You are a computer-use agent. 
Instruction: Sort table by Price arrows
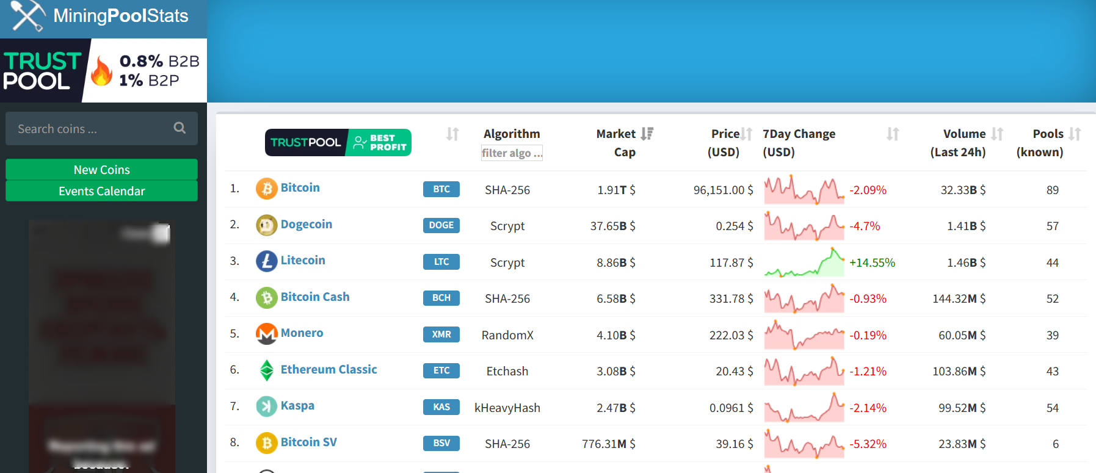pos(746,134)
